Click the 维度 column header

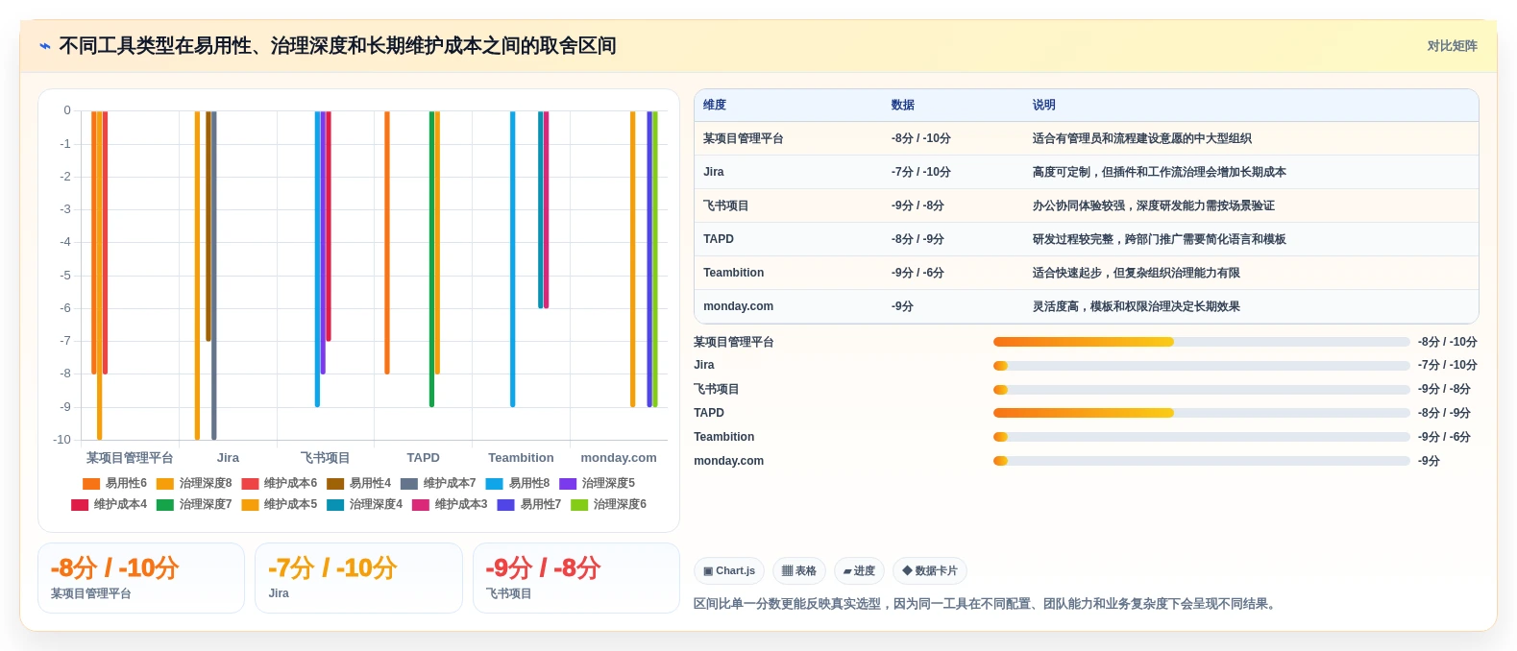point(715,106)
